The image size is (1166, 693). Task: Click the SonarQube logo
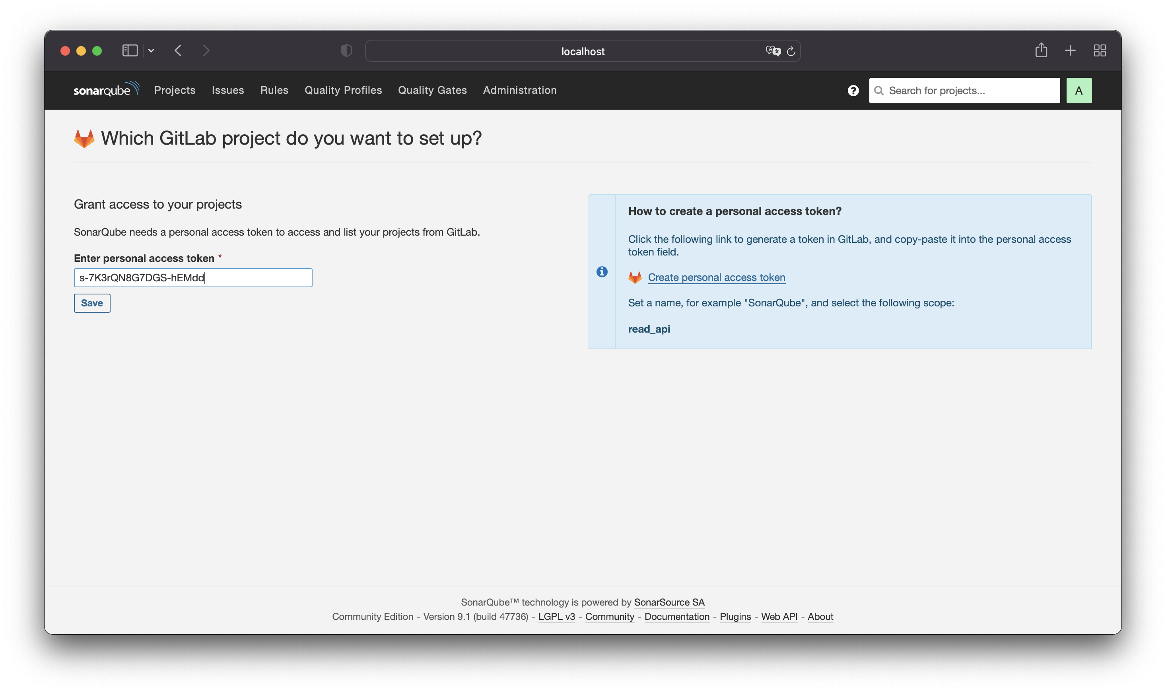(x=106, y=89)
